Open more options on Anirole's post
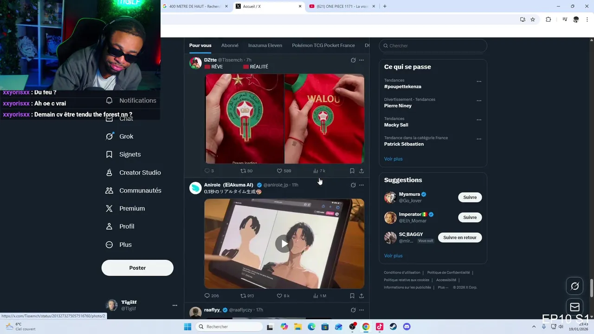The width and height of the screenshot is (594, 334). coord(362,185)
